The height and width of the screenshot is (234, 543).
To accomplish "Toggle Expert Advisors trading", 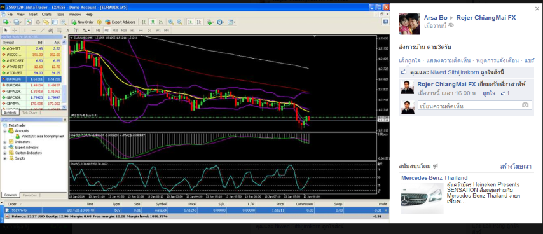I will pos(120,22).
